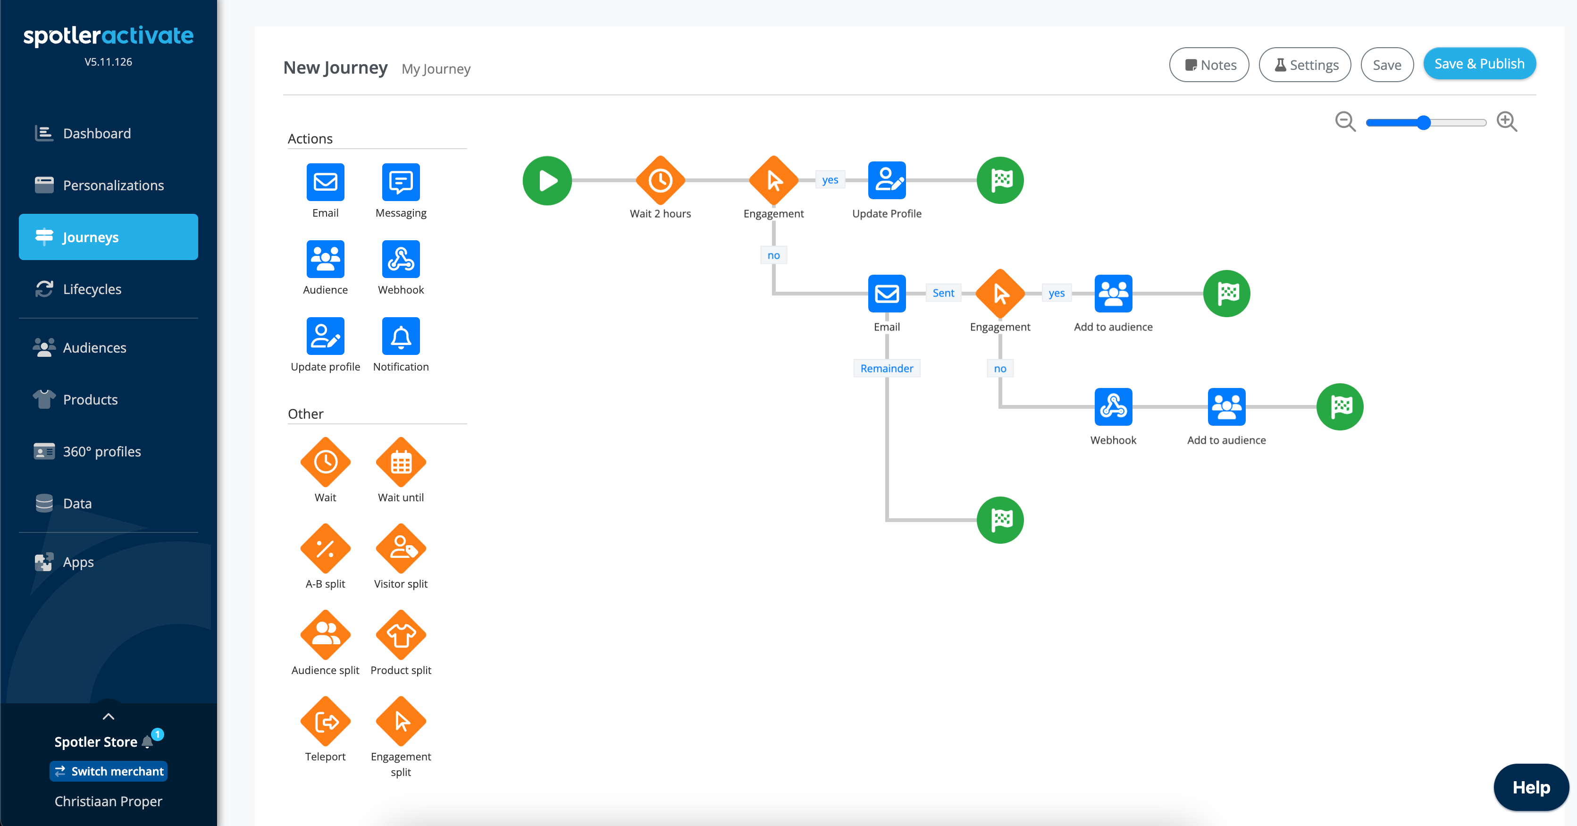Open the Update Profile node on canvas
Screen dimensions: 1577x826
(x=887, y=181)
